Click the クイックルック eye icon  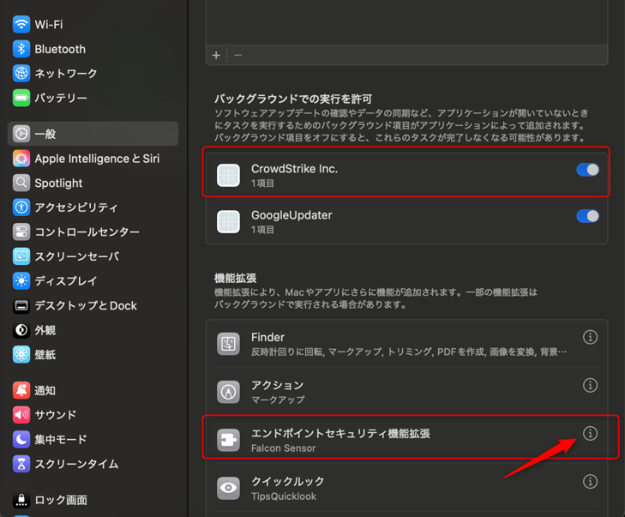pyautogui.click(x=228, y=488)
